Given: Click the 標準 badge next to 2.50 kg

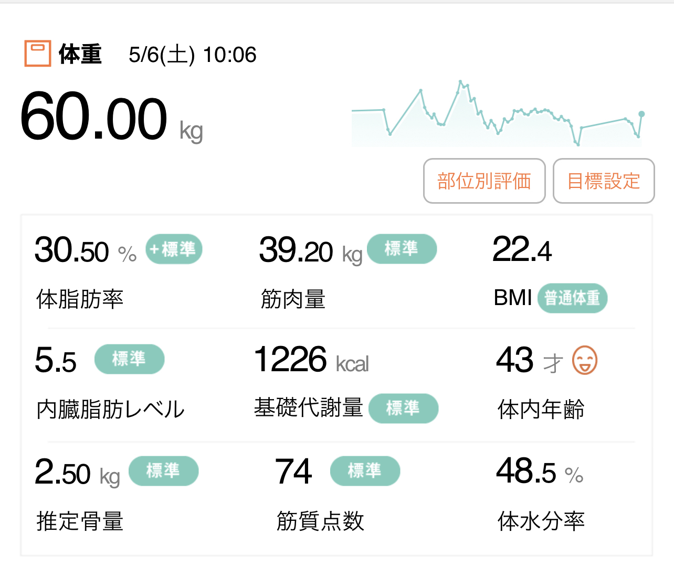Looking at the screenshot, I should click(x=163, y=471).
